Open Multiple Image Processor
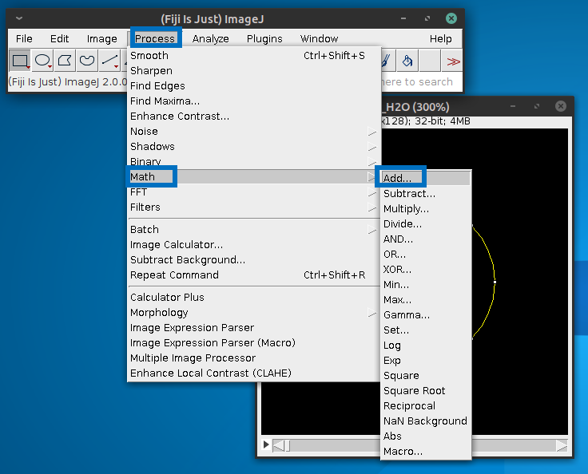 [x=254, y=357]
